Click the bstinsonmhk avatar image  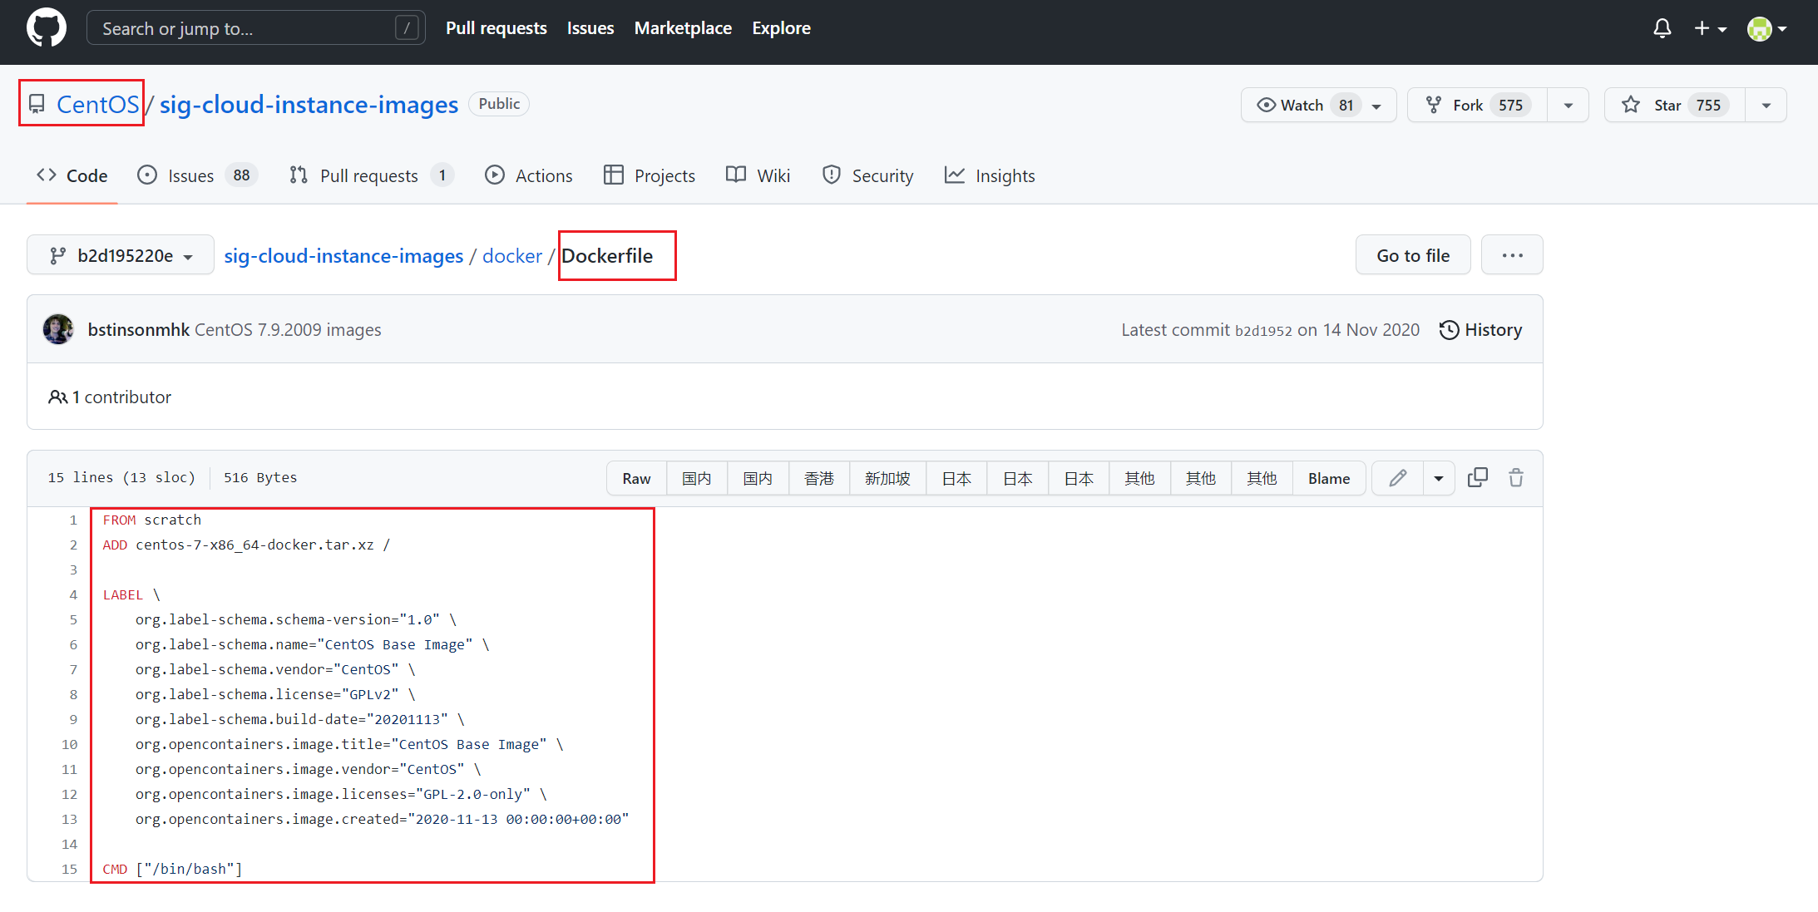58,329
